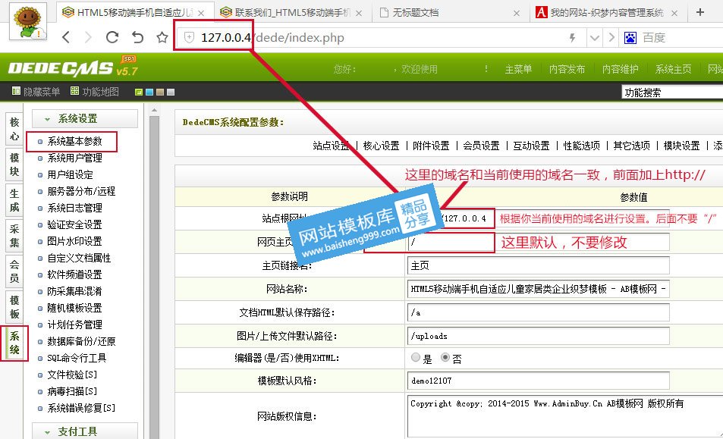723x439 pixels.
Task: Select the 采集 side tab
Action: pos(14,236)
